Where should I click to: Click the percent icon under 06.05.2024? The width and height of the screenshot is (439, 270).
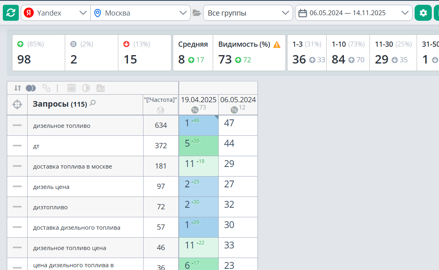click(234, 110)
